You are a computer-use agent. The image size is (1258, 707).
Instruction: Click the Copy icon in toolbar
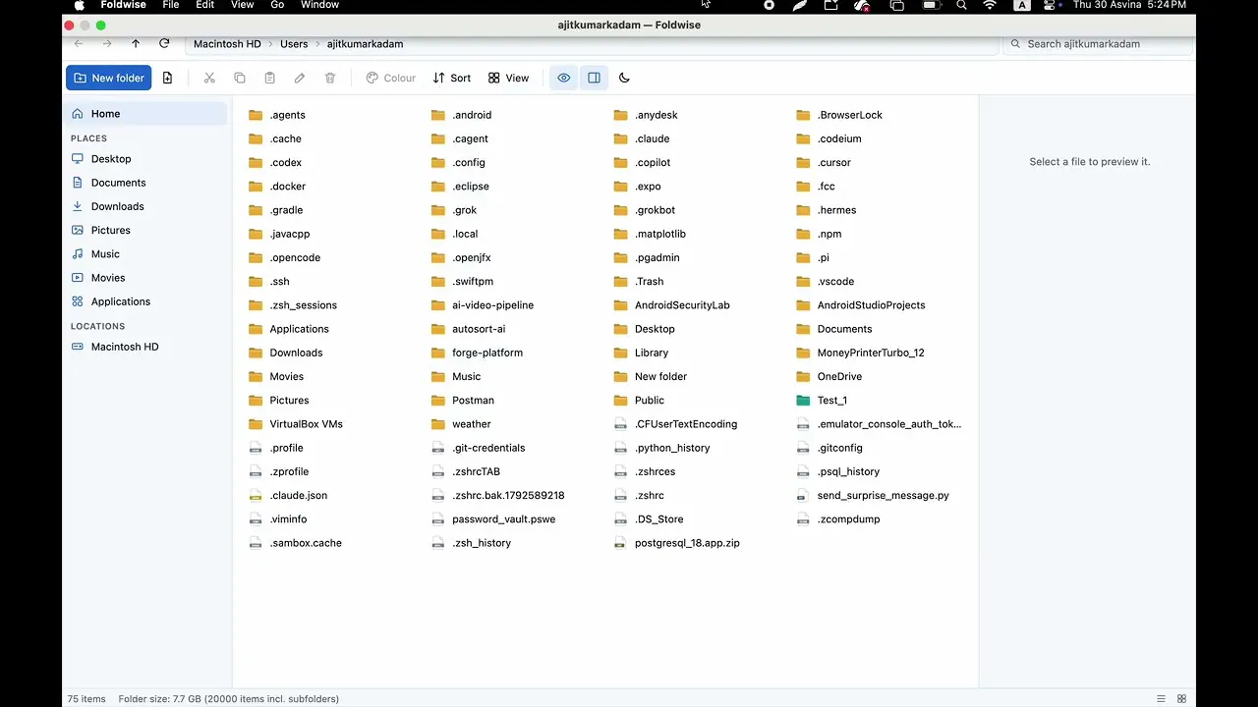(240, 78)
